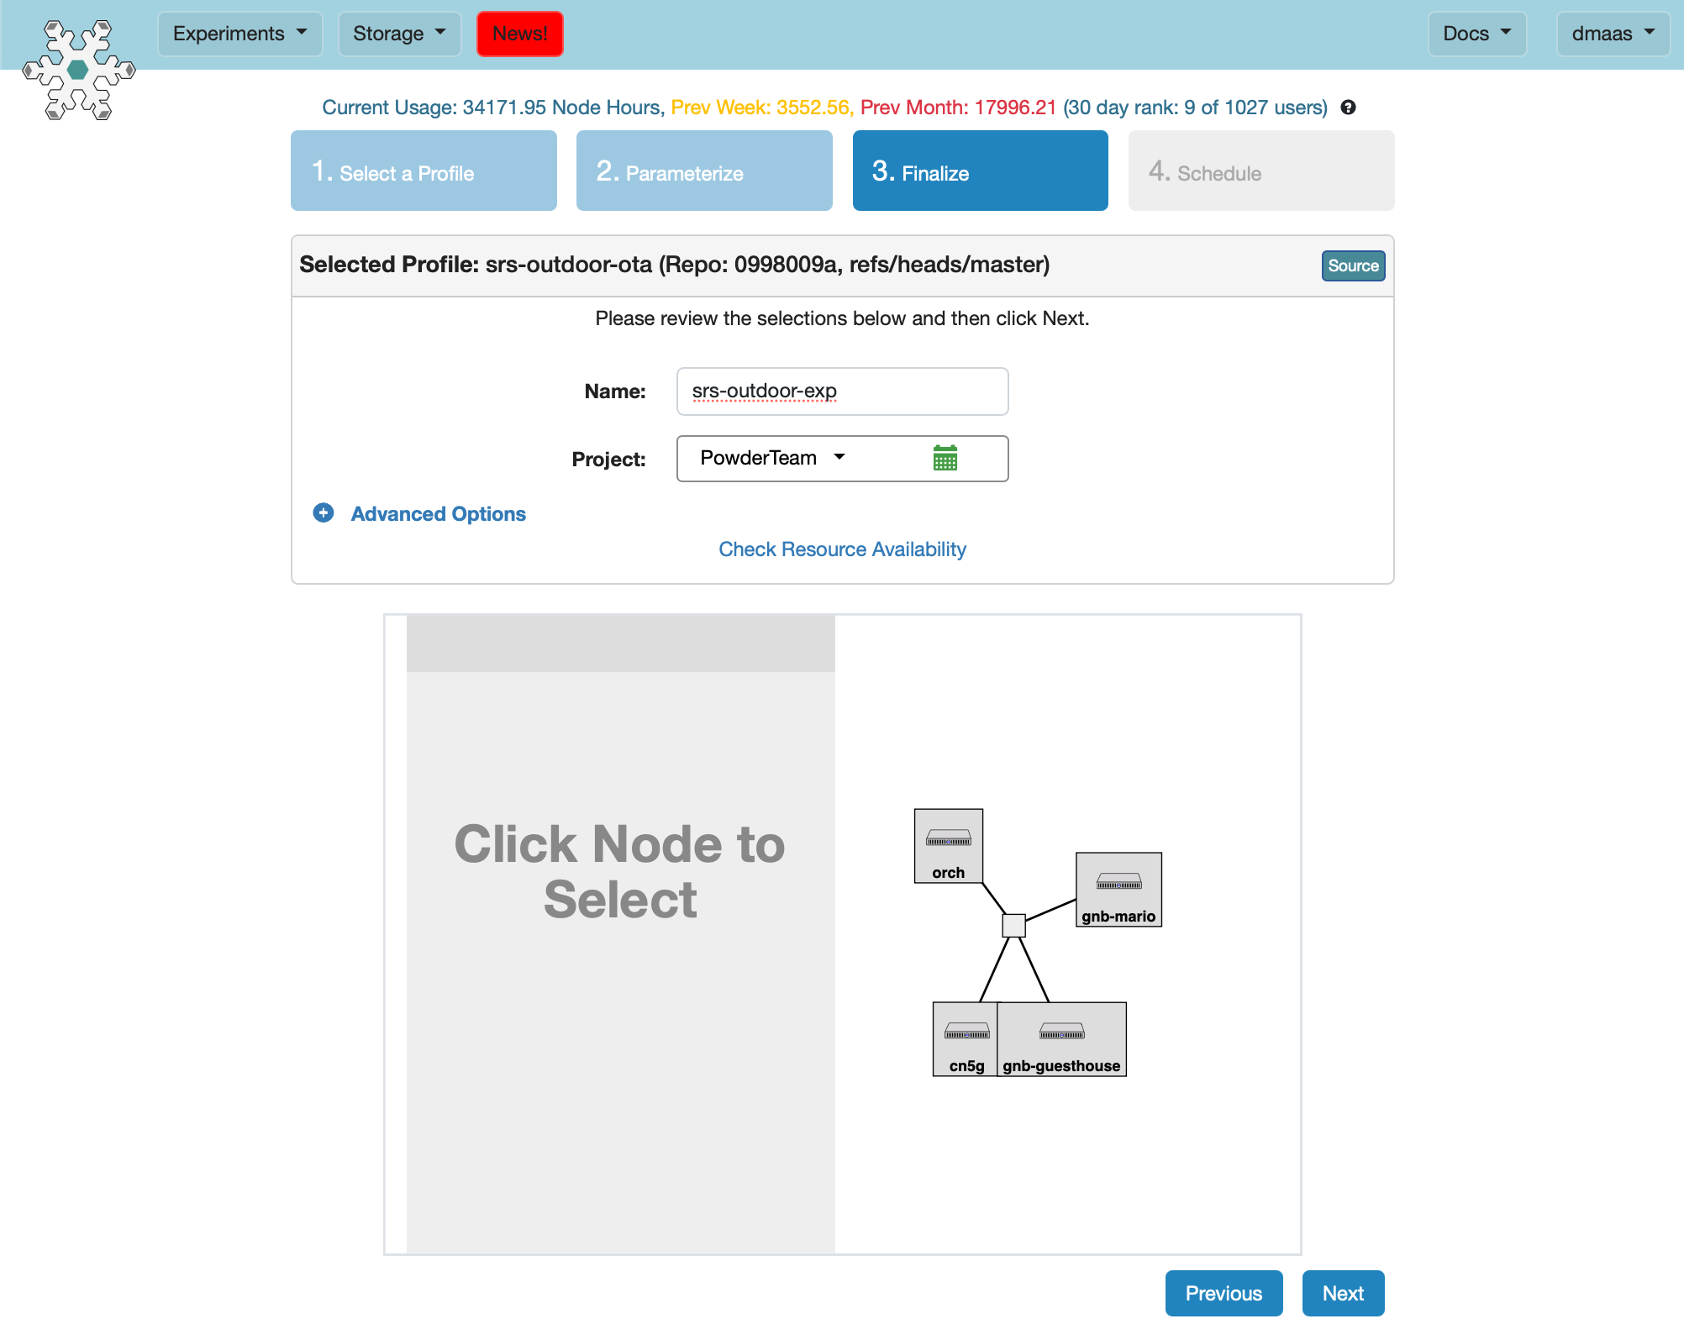This screenshot has height=1324, width=1684.
Task: Click the srs-outdoor-exp name input field
Action: pyautogui.click(x=842, y=391)
